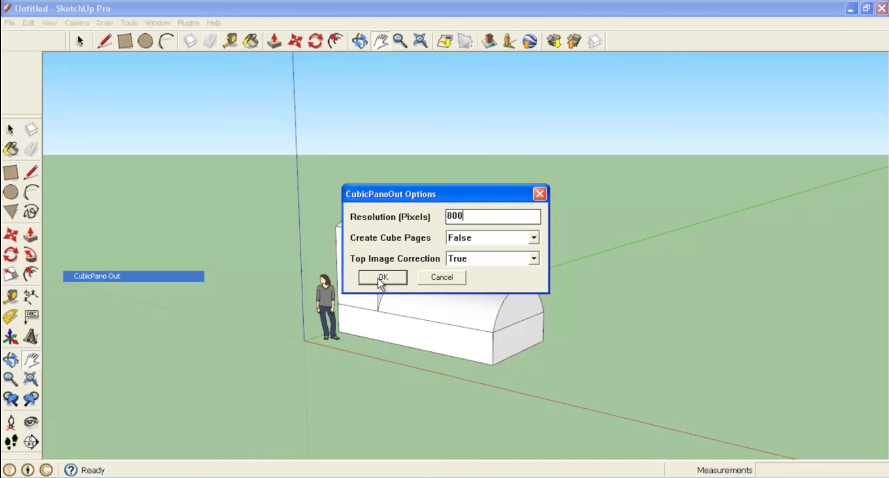Click the Photo Textures icon
The image size is (889, 478).
click(509, 41)
